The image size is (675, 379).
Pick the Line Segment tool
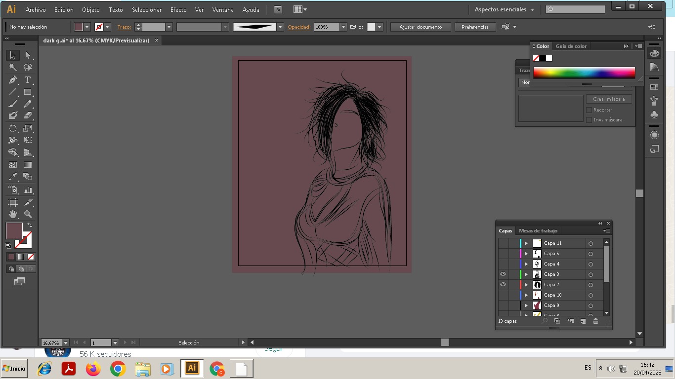point(13,92)
